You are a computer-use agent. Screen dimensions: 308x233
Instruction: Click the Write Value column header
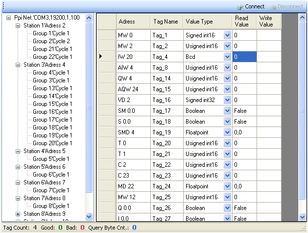pos(268,22)
